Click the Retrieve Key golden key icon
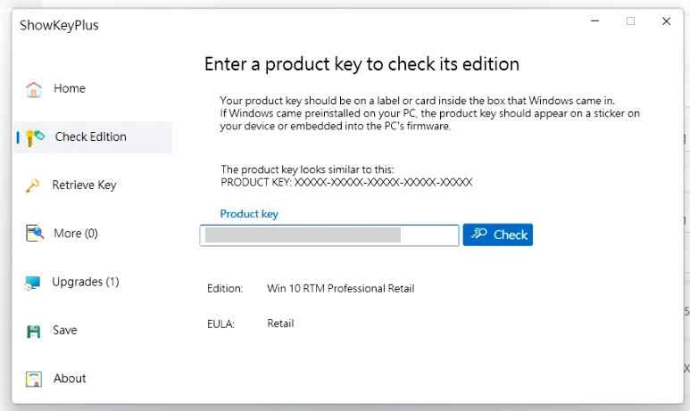The image size is (690, 411). (x=32, y=185)
